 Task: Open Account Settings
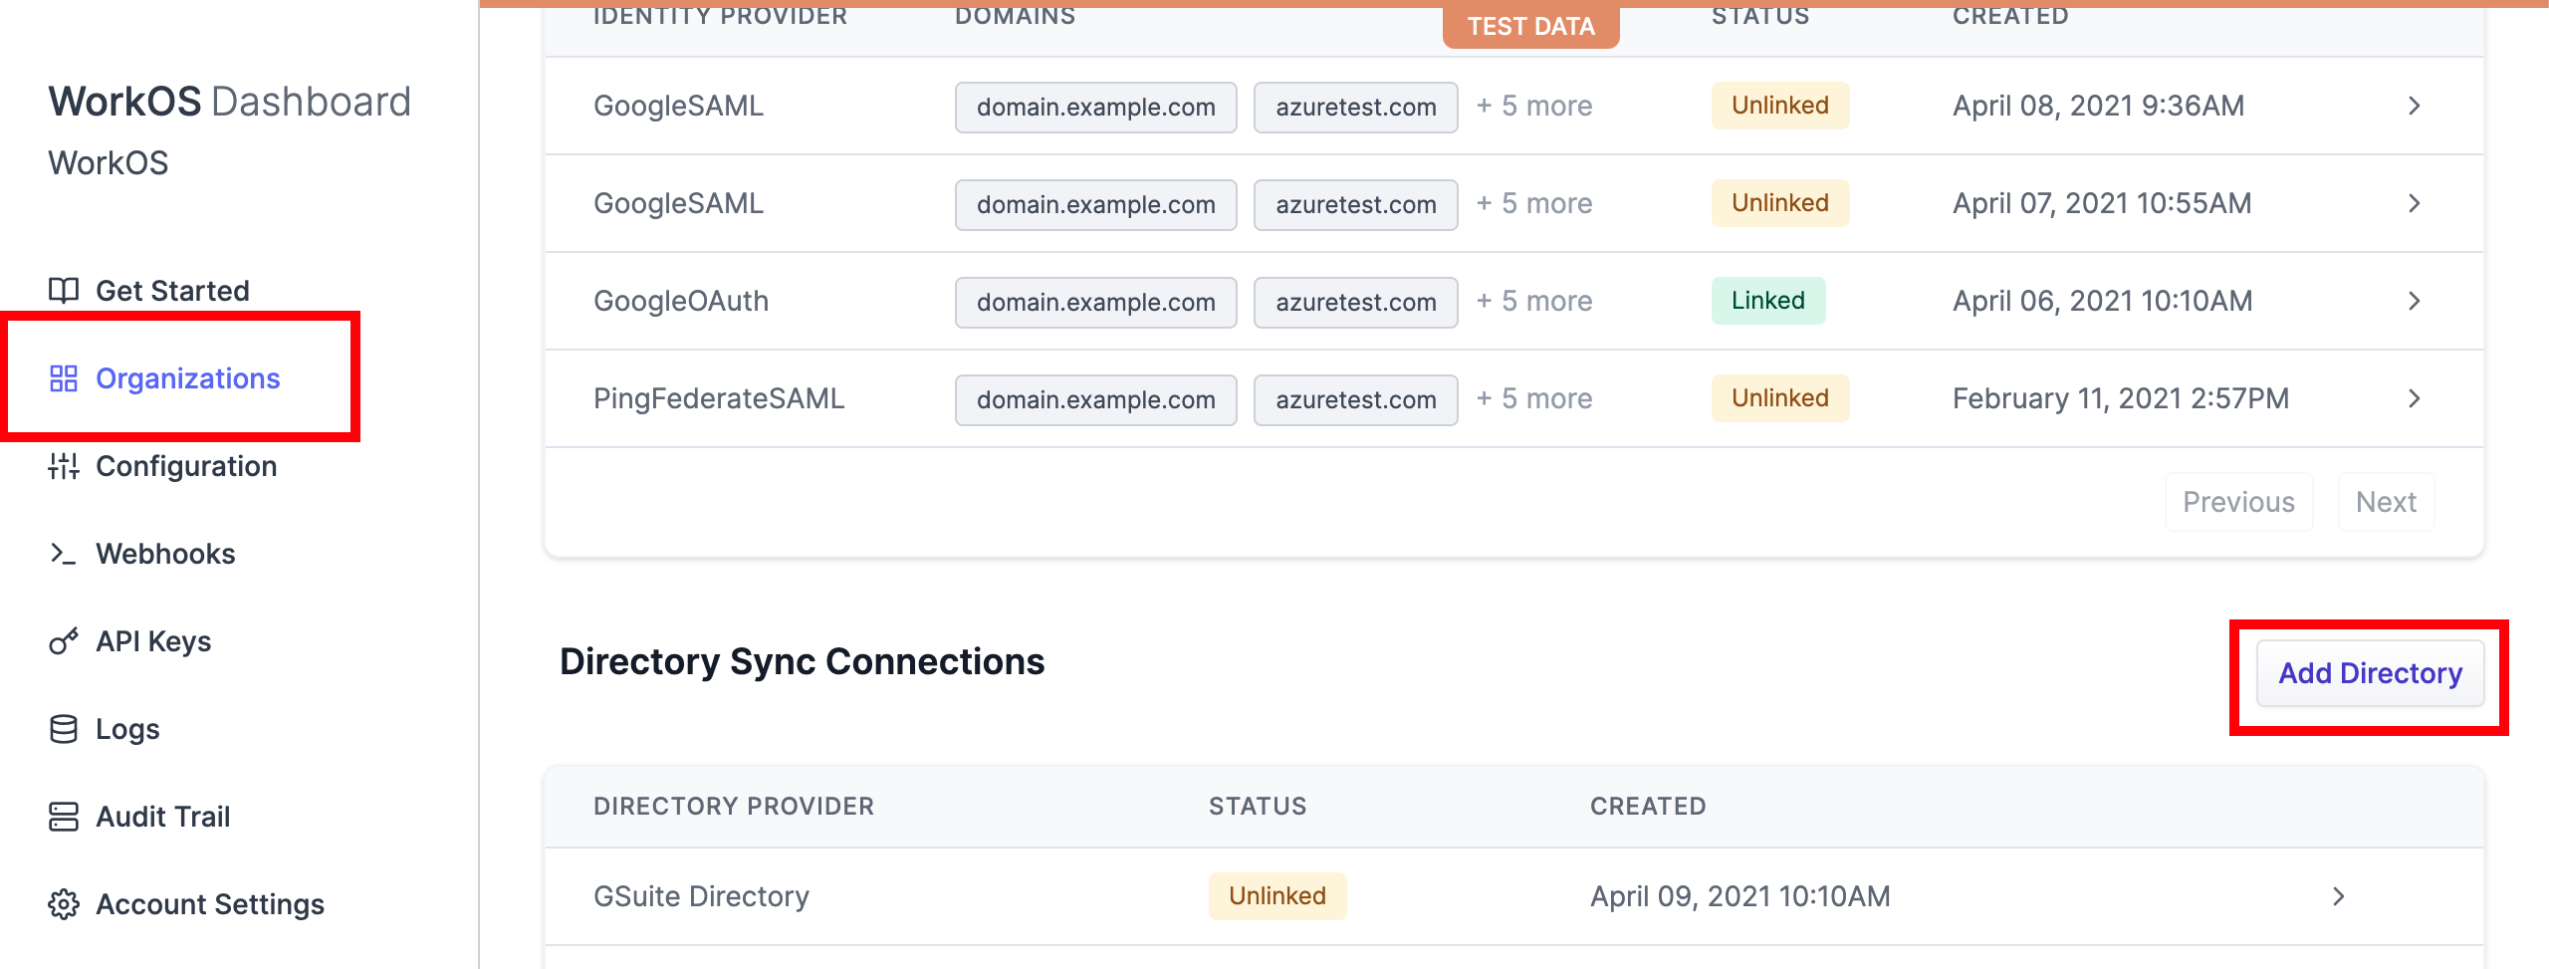click(x=210, y=904)
